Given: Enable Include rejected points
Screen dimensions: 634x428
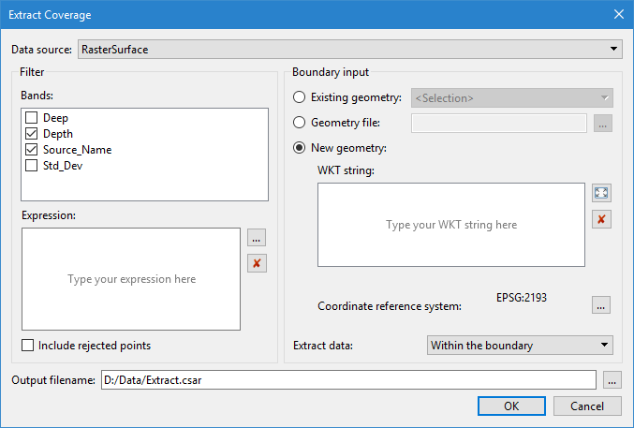Looking at the screenshot, I should 28,346.
